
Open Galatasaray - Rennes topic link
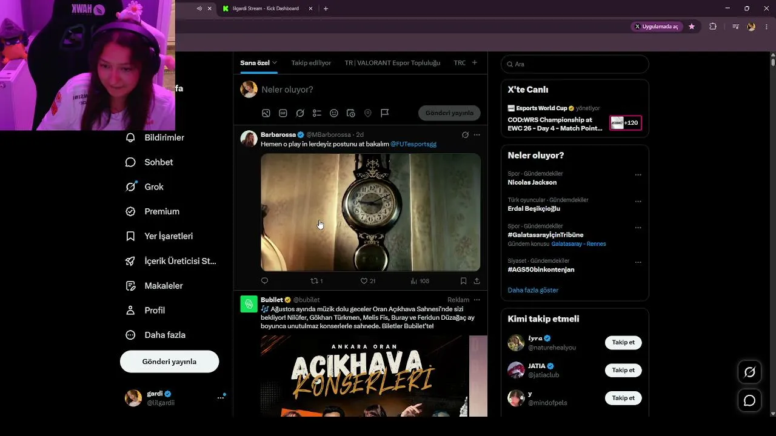(578, 244)
